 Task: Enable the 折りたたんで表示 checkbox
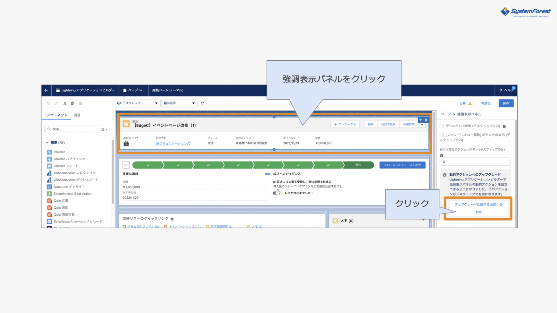pyautogui.click(x=442, y=126)
